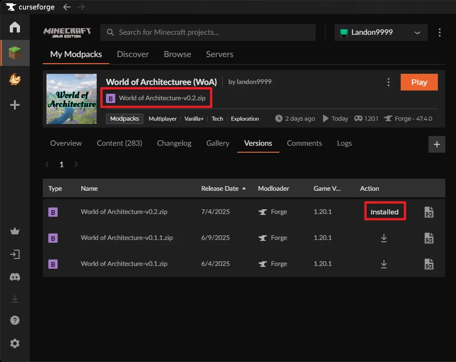Viewport: 456px width, 362px height.
Task: Go to previous versions page chevron
Action: pyautogui.click(x=47, y=164)
